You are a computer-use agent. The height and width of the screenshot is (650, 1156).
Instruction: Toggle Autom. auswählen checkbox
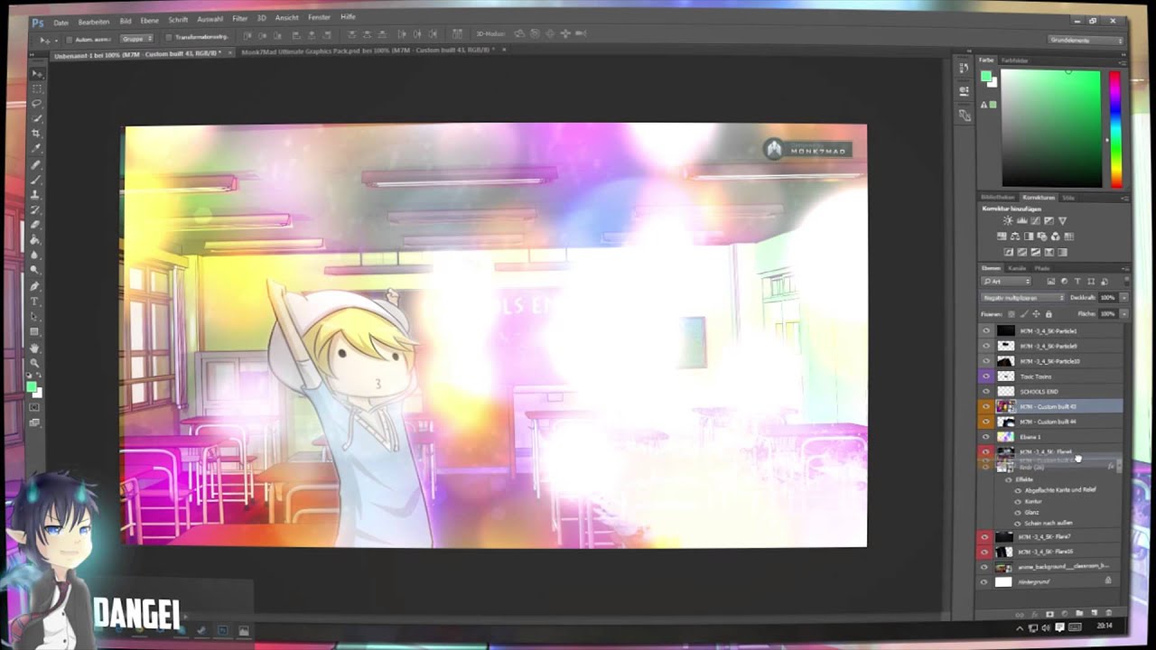pyautogui.click(x=69, y=40)
